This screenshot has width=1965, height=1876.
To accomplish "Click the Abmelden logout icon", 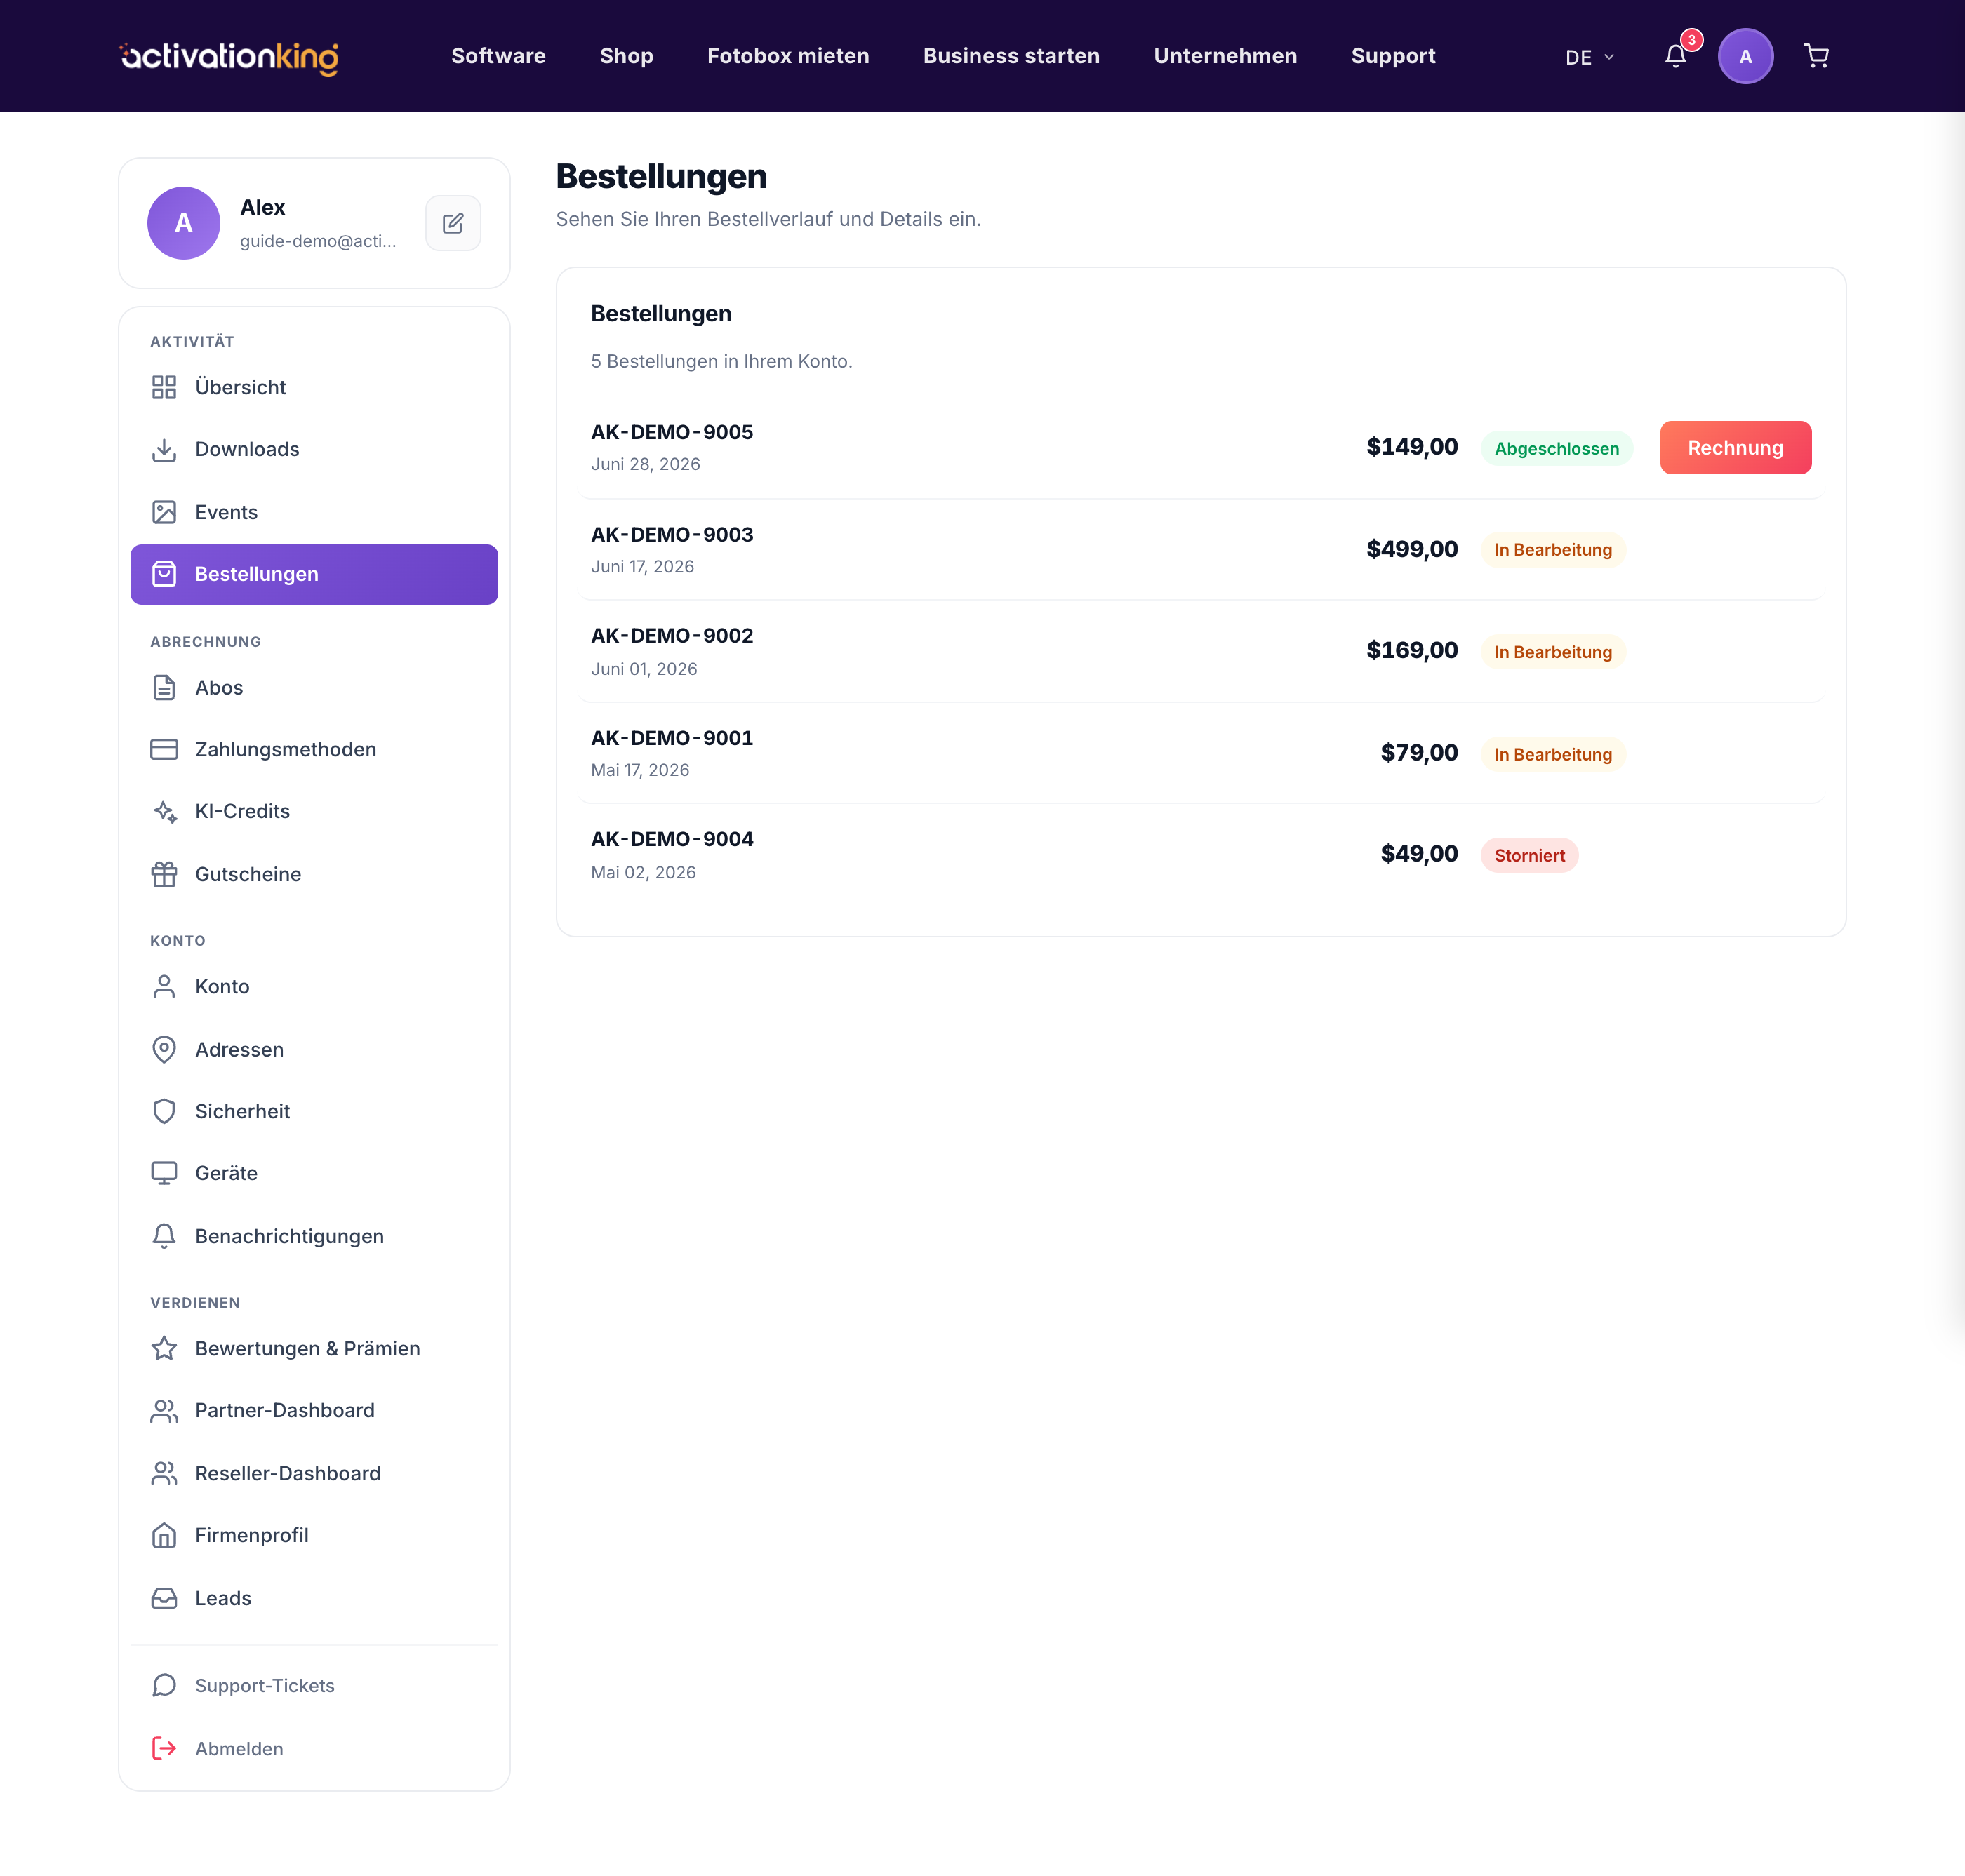I will 164,1748.
